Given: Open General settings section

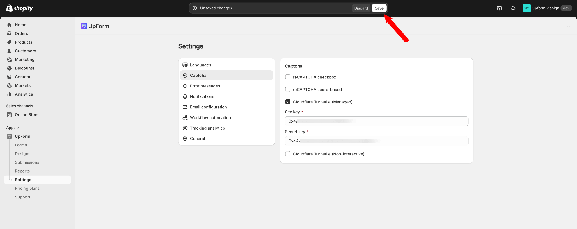Looking at the screenshot, I should click(226, 139).
